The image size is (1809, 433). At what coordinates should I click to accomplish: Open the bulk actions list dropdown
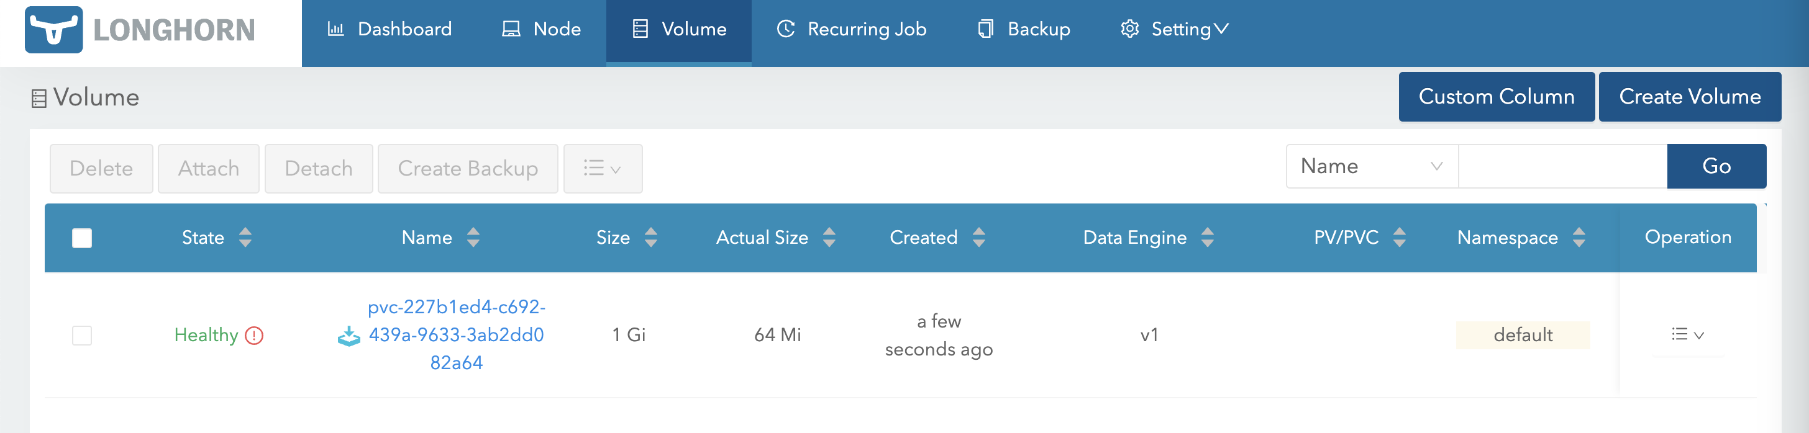click(602, 169)
